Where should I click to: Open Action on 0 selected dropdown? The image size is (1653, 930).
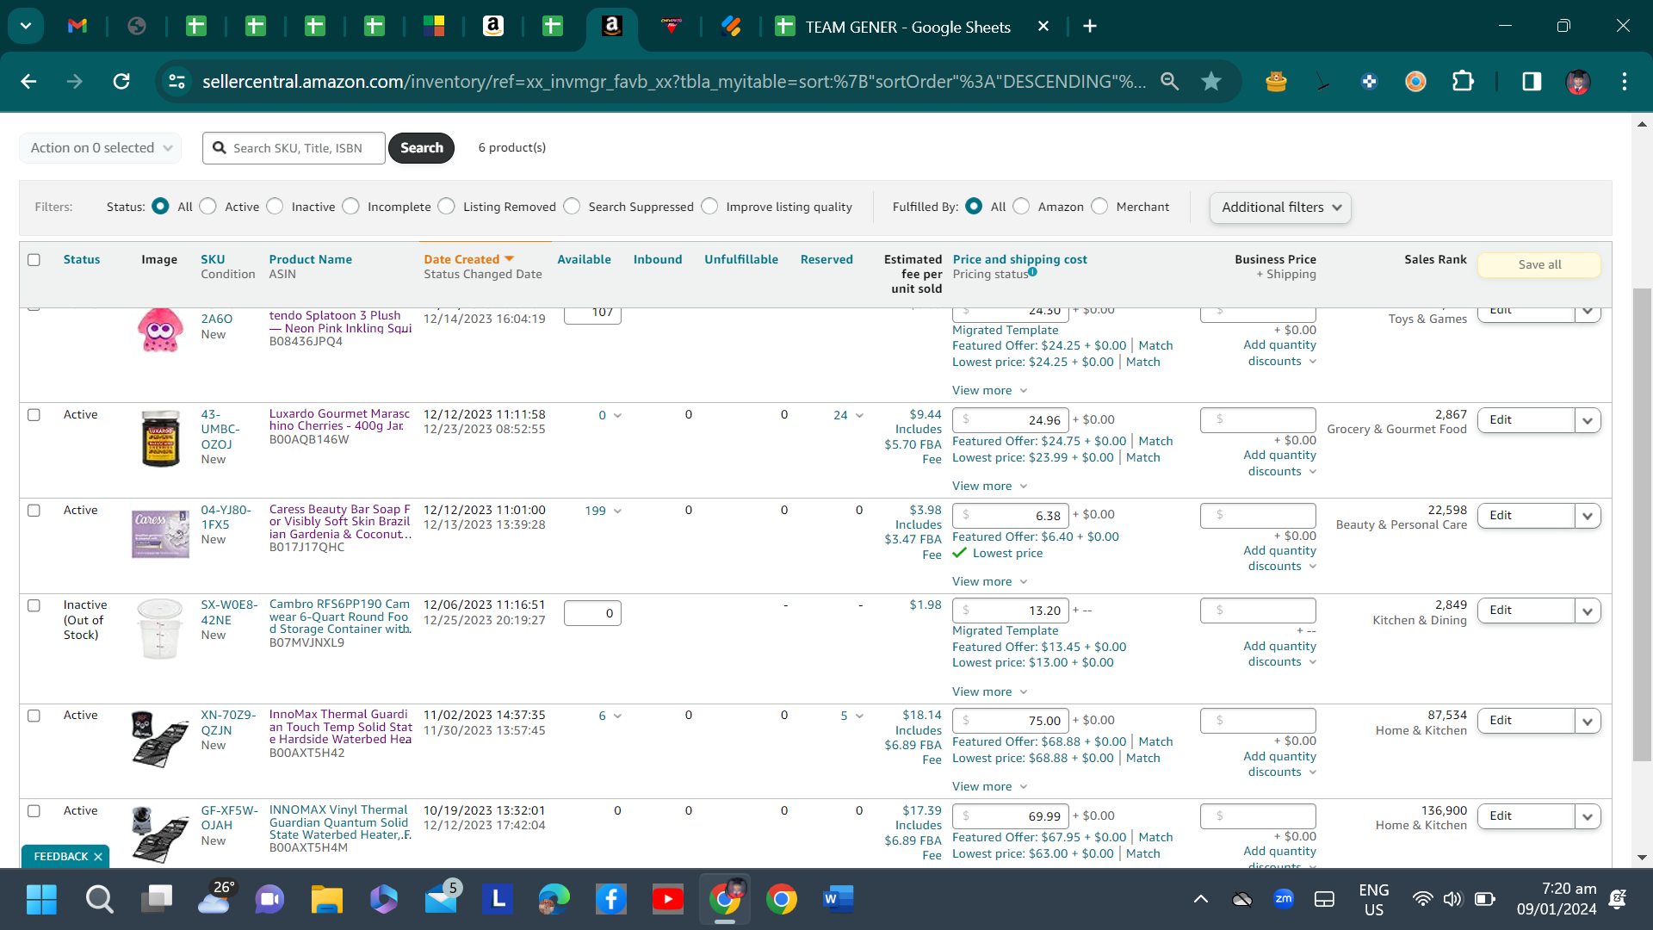pyautogui.click(x=101, y=148)
